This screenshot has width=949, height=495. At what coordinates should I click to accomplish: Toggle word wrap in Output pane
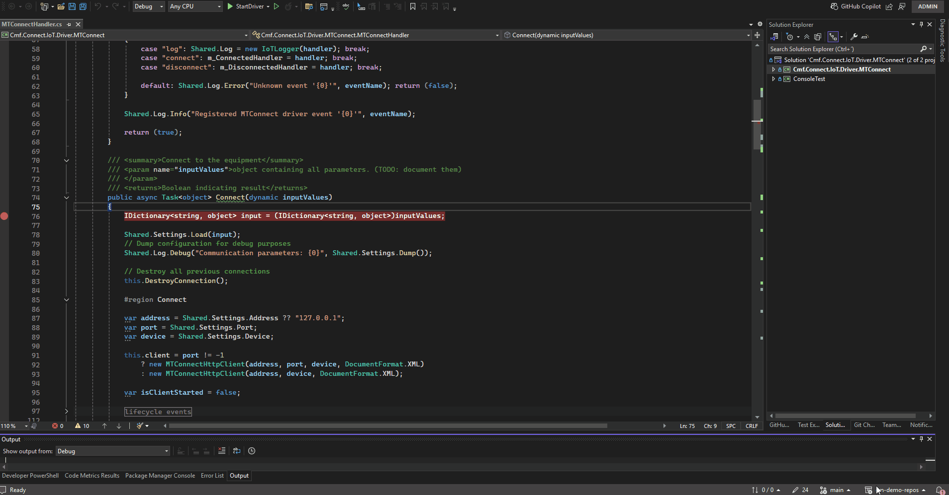(237, 451)
